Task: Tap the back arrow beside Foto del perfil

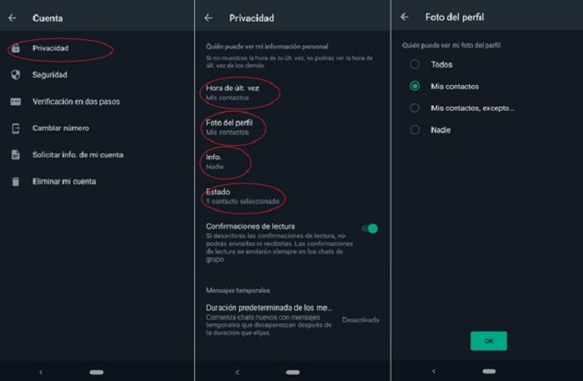Action: (x=405, y=17)
